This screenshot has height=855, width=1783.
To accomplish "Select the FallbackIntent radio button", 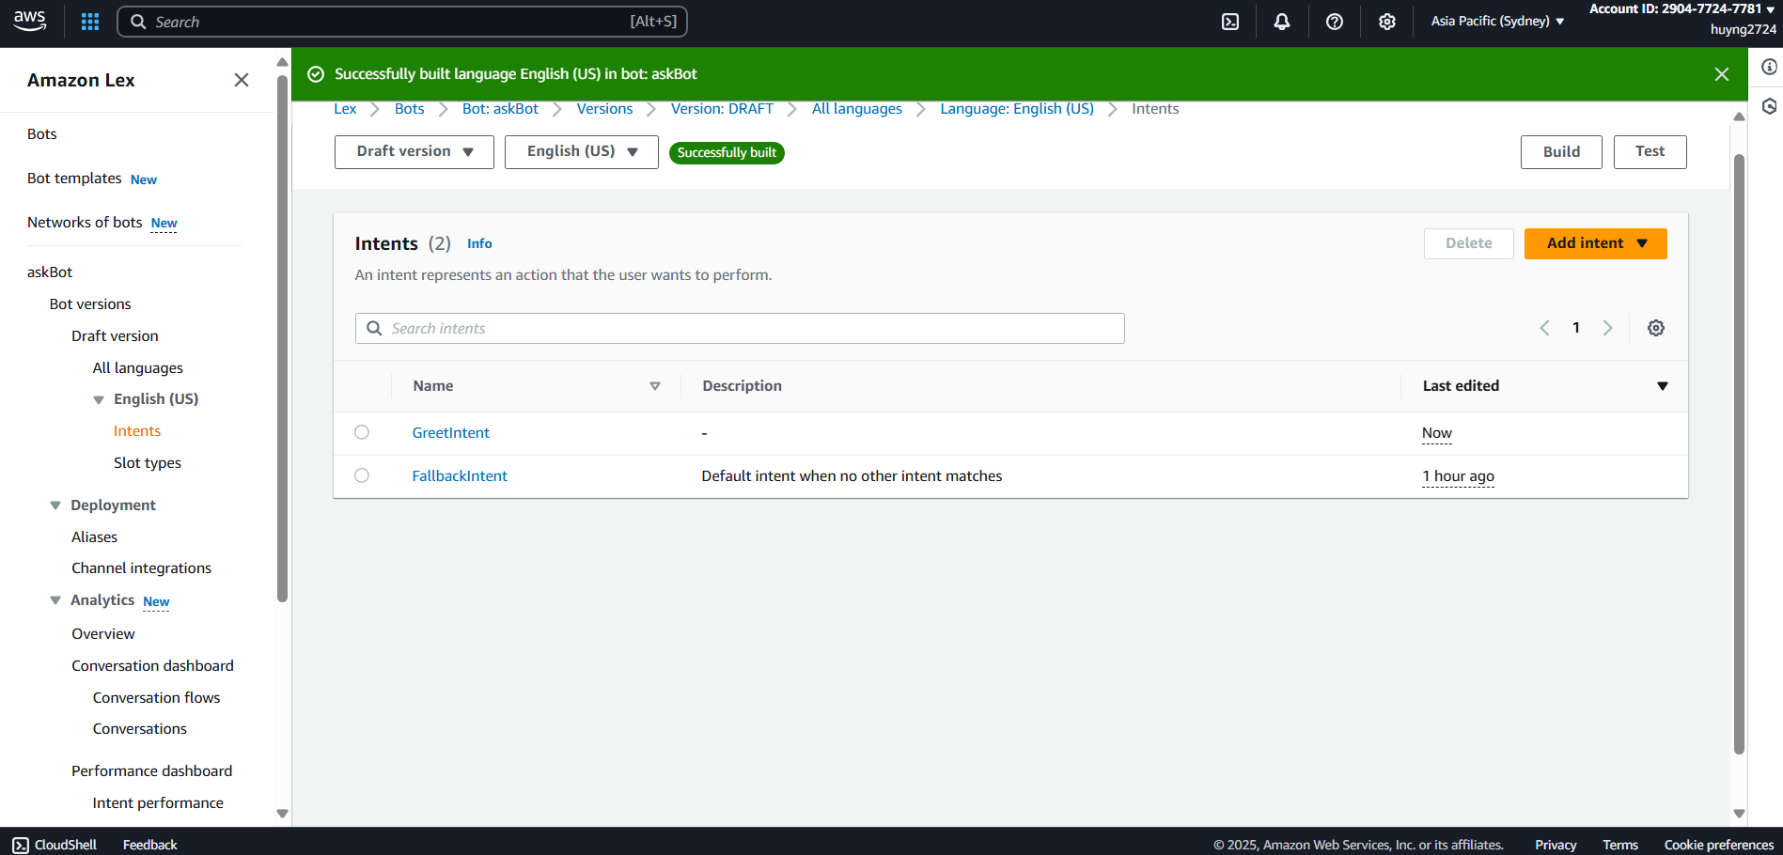I will tap(362, 475).
